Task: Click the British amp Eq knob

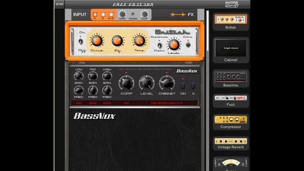Action: (117, 40)
